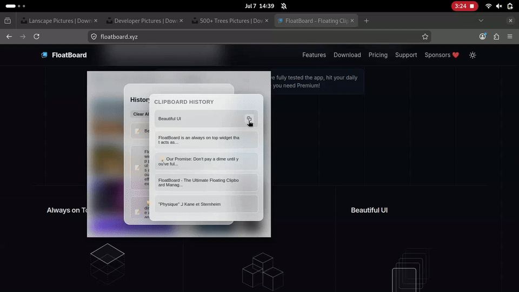
Task: Close the browser window
Action: coord(510,21)
